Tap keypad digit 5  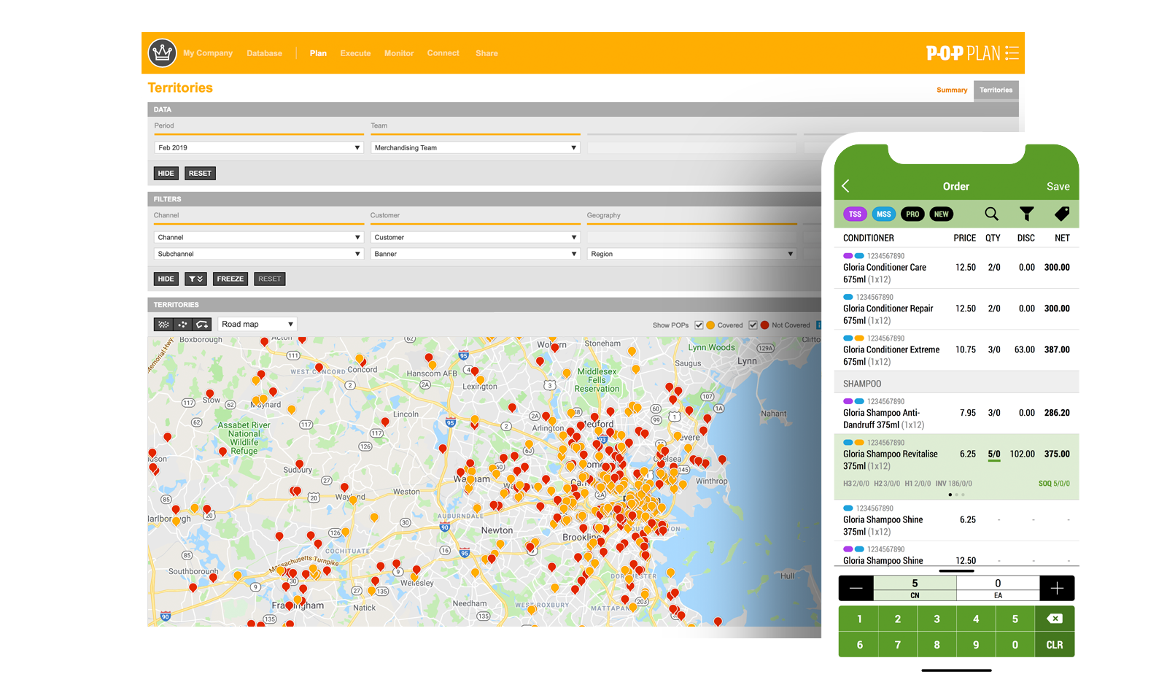1015,619
